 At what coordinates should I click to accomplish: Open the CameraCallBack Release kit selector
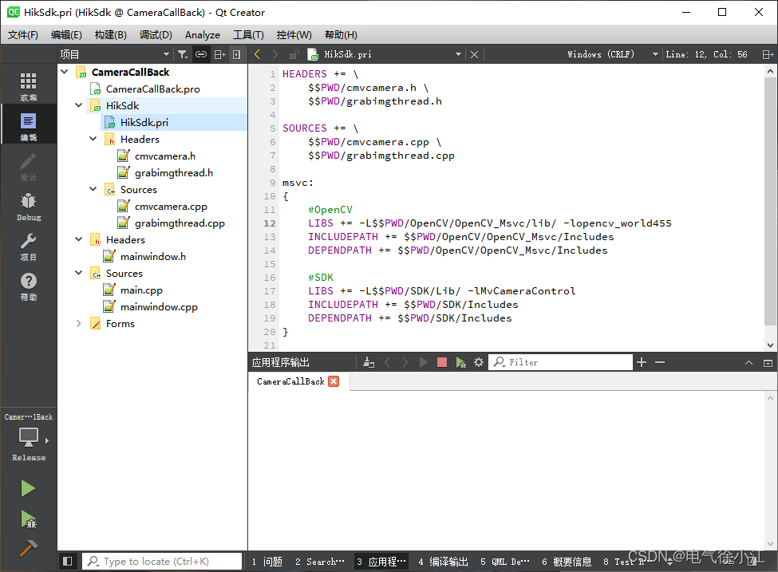click(28, 439)
